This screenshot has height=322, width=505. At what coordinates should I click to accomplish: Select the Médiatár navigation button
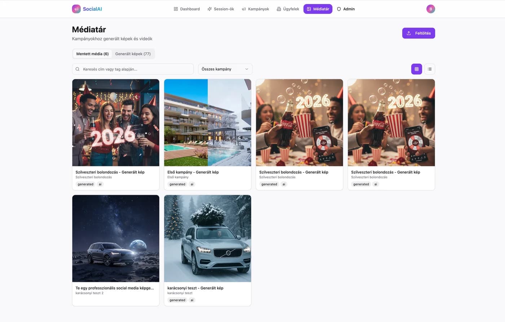[318, 9]
